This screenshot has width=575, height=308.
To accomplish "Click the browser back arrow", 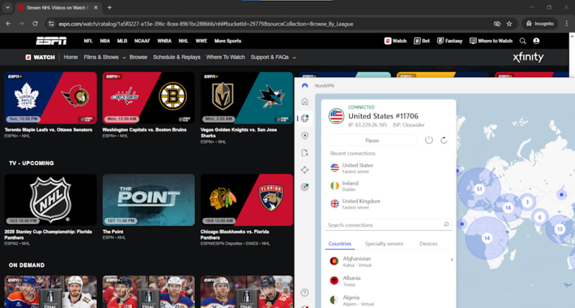I will (x=8, y=23).
